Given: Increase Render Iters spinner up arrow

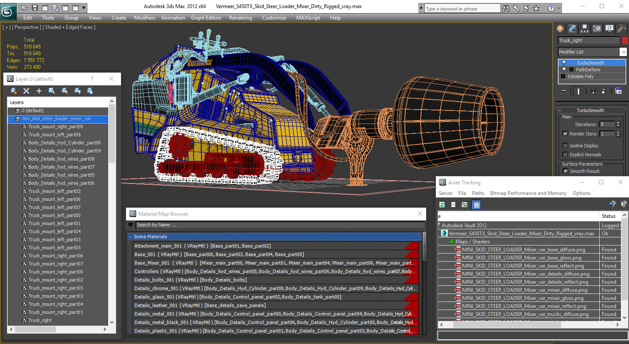Looking at the screenshot, I should pyautogui.click(x=618, y=132).
